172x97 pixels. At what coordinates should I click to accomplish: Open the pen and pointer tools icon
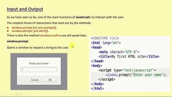point(12,94)
